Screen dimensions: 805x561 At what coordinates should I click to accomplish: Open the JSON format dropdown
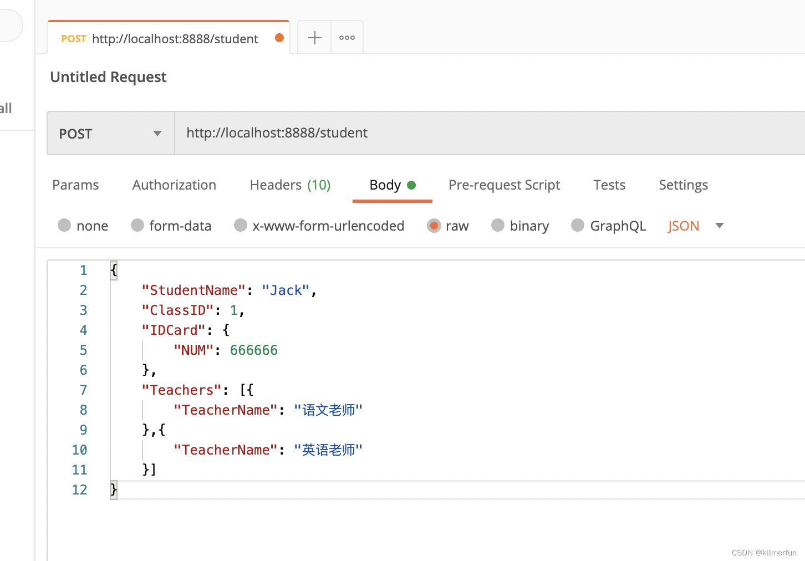pyautogui.click(x=696, y=226)
